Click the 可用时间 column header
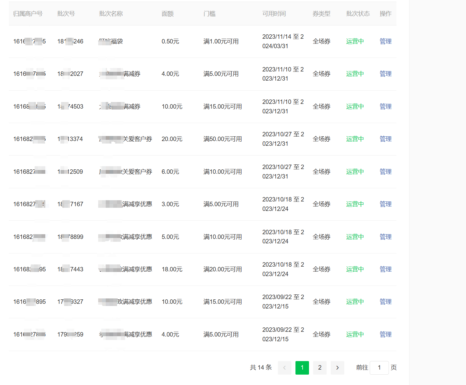This screenshot has height=385, width=466. 274,14
